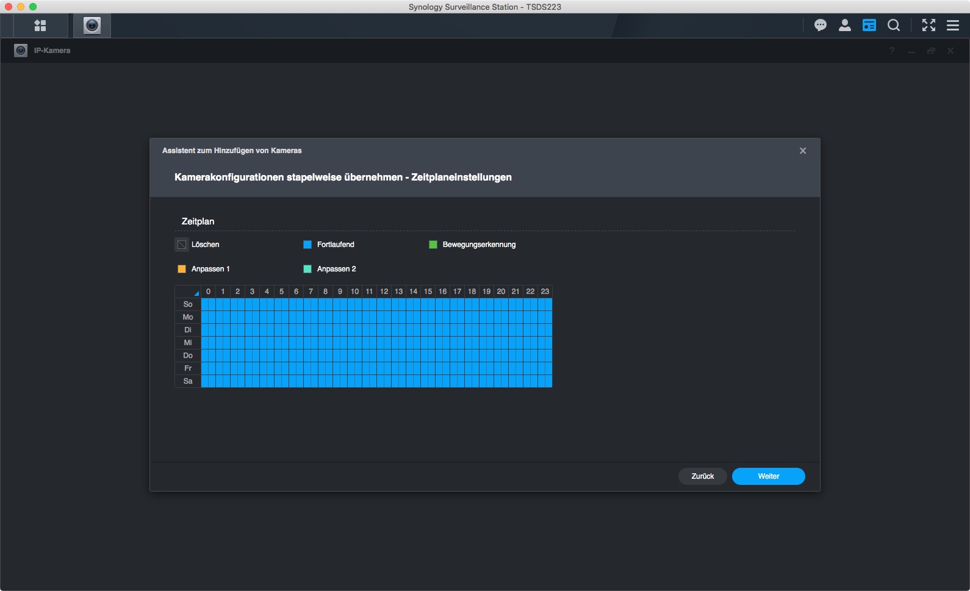This screenshot has height=591, width=970.
Task: Select Bewegungserkennung recording mode
Action: 433,245
